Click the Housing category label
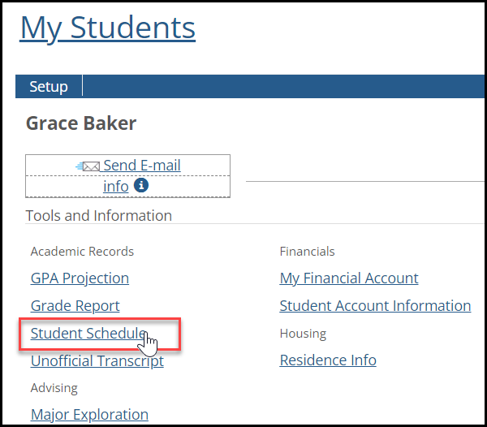The height and width of the screenshot is (427, 487). coord(303,334)
